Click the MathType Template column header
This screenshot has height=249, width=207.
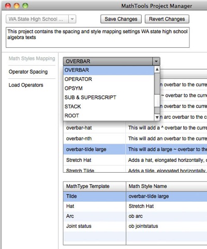[95, 186]
